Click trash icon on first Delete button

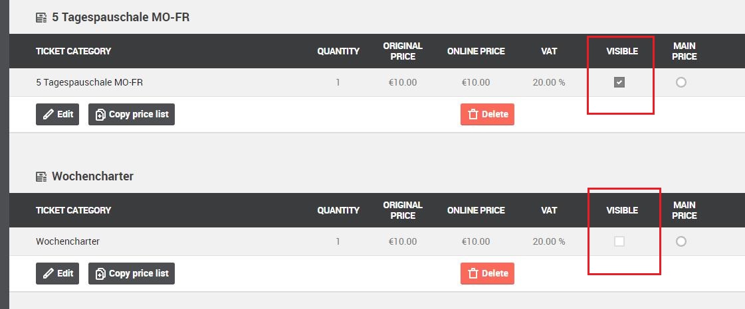[x=473, y=114]
